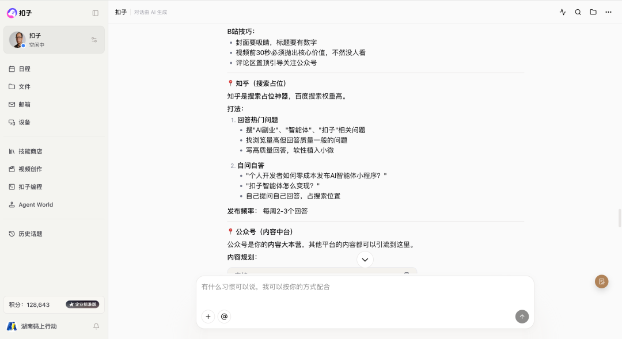Focus the message input field
The width and height of the screenshot is (622, 339).
point(365,287)
